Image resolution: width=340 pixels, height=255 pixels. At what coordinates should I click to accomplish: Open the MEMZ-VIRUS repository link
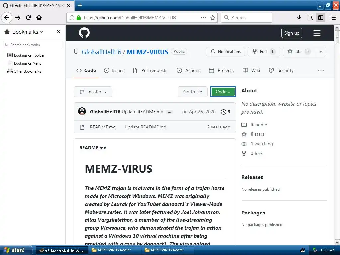(147, 52)
